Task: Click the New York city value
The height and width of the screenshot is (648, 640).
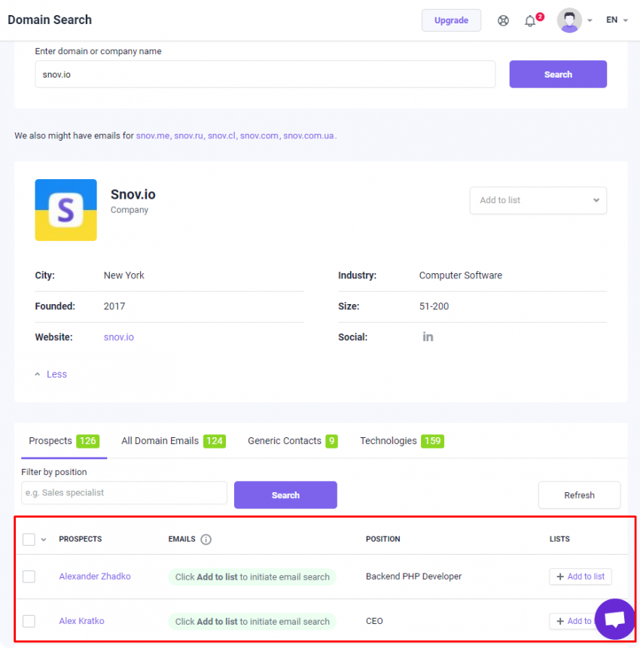Action: (123, 275)
